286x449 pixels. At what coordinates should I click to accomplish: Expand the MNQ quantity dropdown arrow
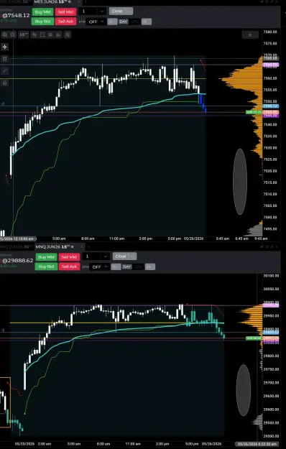[106, 256]
